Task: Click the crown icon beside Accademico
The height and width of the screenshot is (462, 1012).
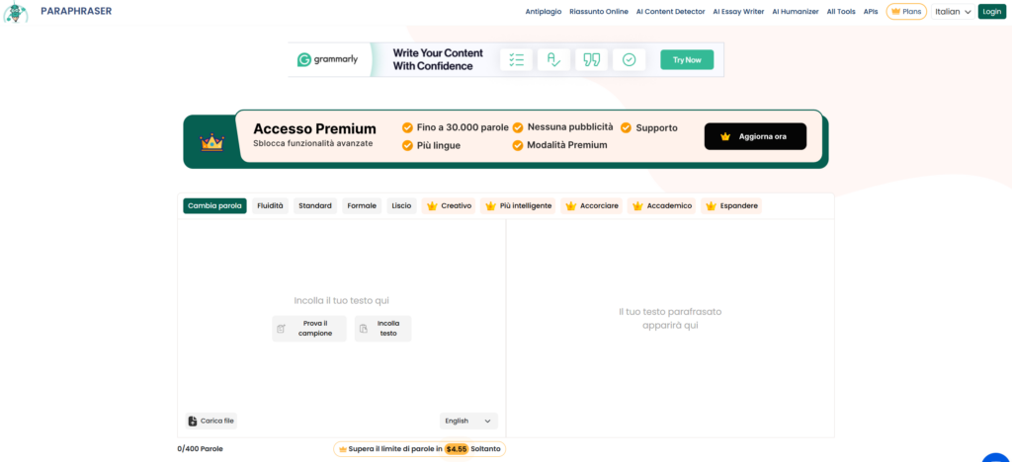Action: coord(637,206)
